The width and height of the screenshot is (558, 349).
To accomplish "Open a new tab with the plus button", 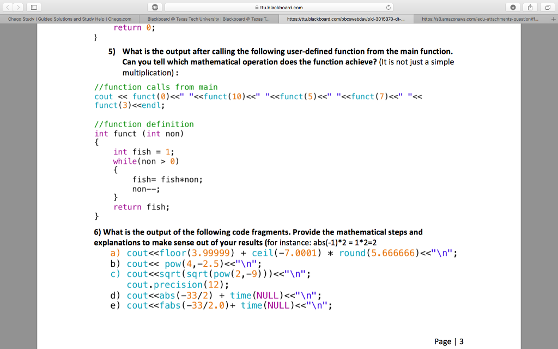I will pyautogui.click(x=554, y=17).
